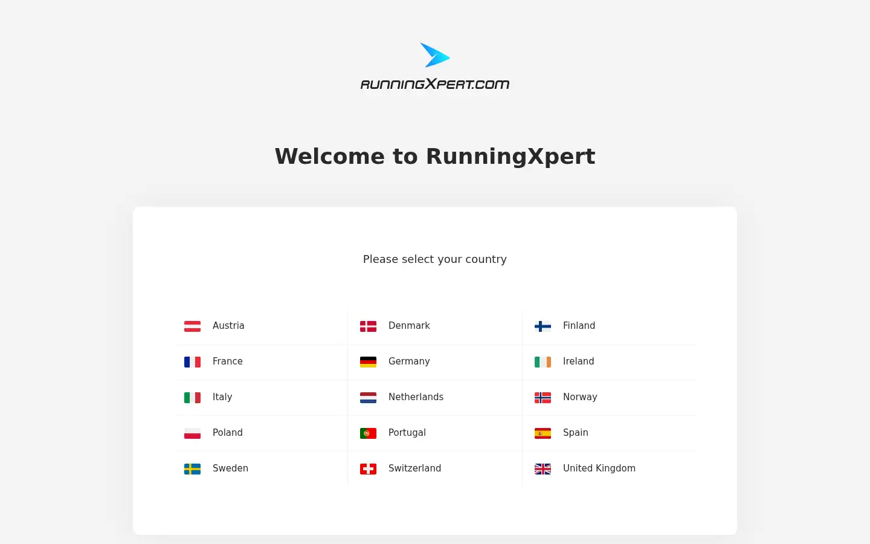Click the Germany flag icon
The width and height of the screenshot is (870, 544).
pos(368,362)
